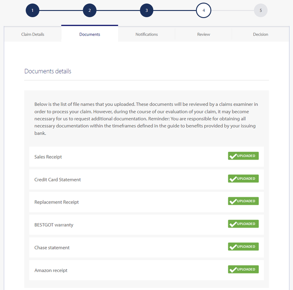Viewport: 293px width, 290px height.
Task: Click Uploaded badge beside Replacement Receipt
Action: [x=243, y=201]
